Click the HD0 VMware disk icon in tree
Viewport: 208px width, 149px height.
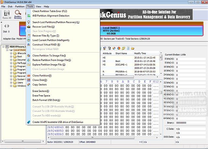[7, 47]
